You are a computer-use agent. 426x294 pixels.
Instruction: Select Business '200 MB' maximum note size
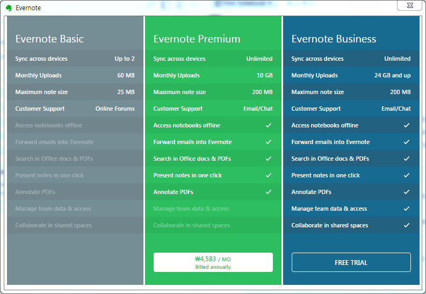tap(400, 92)
